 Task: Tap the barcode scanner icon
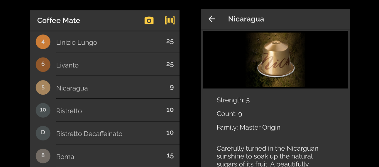click(x=170, y=20)
